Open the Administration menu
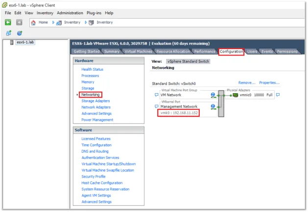 click(70, 13)
